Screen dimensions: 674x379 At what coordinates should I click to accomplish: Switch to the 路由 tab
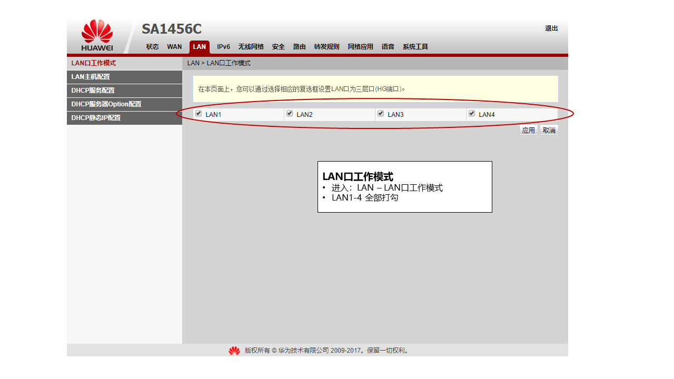[299, 47]
